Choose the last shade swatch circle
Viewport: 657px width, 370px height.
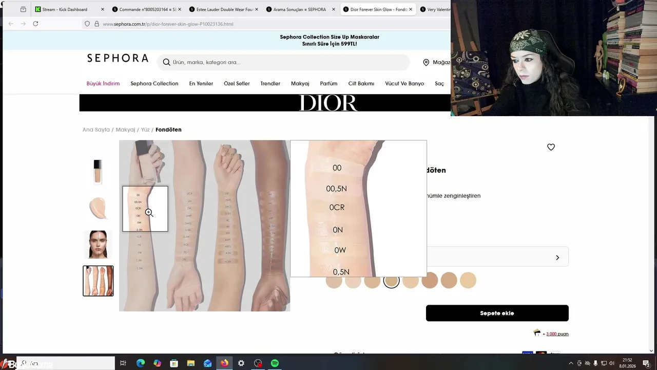coord(468,280)
